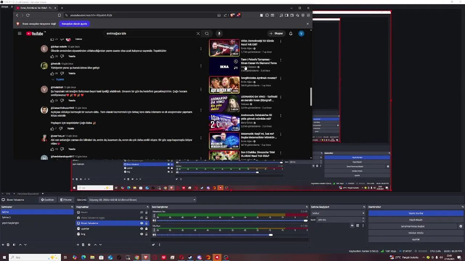This screenshot has width=465, height=261.
Task: Hide the Ekran Yakalama source
Action: [142, 223]
